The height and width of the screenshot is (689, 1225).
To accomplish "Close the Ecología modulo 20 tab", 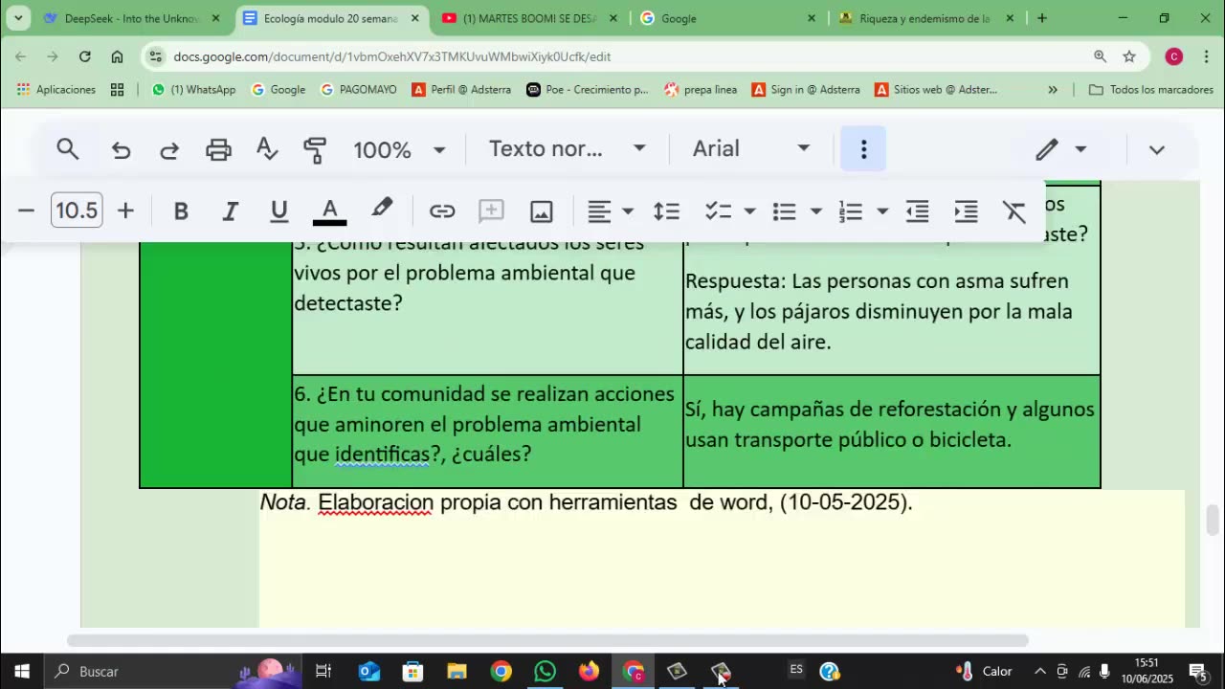I will point(414,18).
